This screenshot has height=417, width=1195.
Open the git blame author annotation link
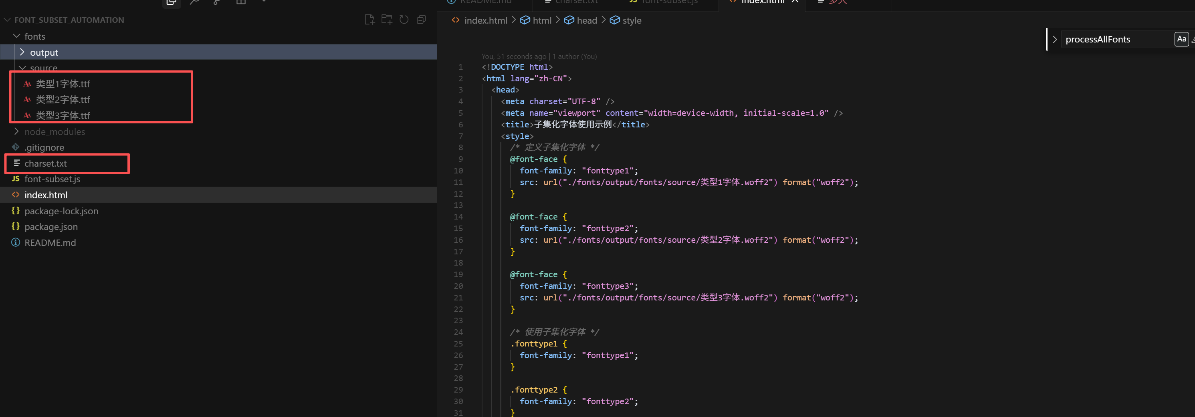pyautogui.click(x=539, y=56)
